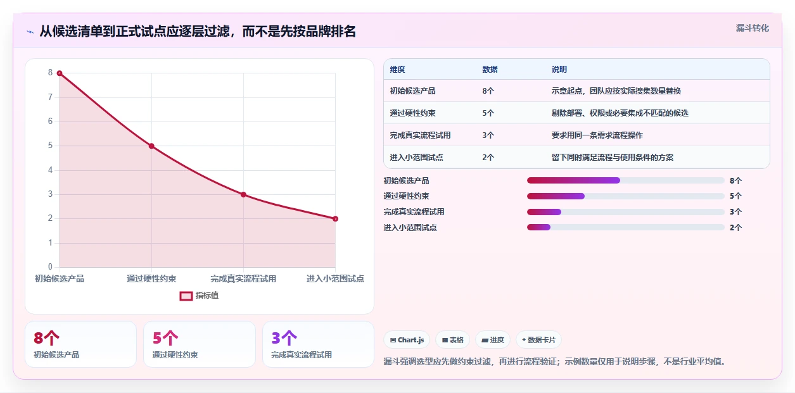Click the 完成真实流程试用 progress bar

(626, 212)
